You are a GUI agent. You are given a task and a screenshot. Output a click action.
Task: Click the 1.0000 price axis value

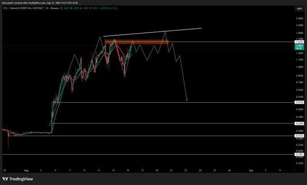coord(300,67)
